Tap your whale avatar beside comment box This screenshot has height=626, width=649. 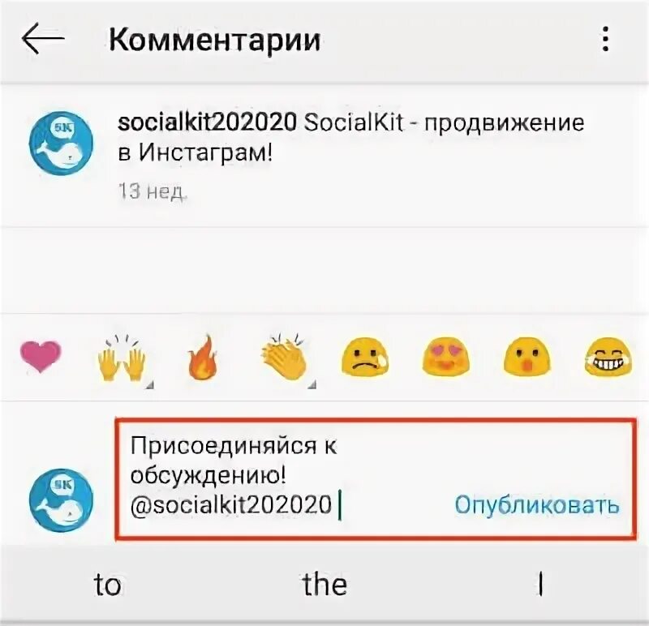tap(62, 500)
